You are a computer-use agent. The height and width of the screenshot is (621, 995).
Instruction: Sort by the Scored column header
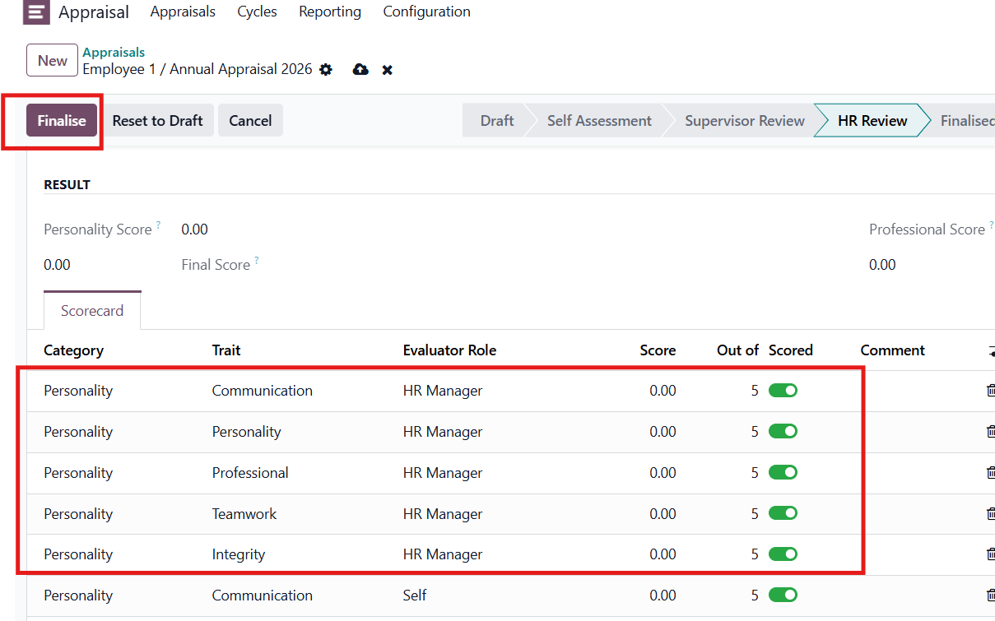pos(791,350)
